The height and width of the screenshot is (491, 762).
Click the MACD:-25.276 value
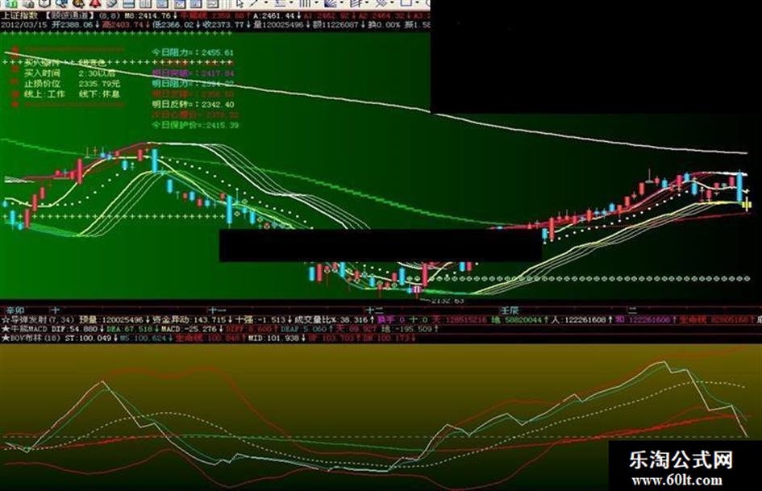point(189,329)
